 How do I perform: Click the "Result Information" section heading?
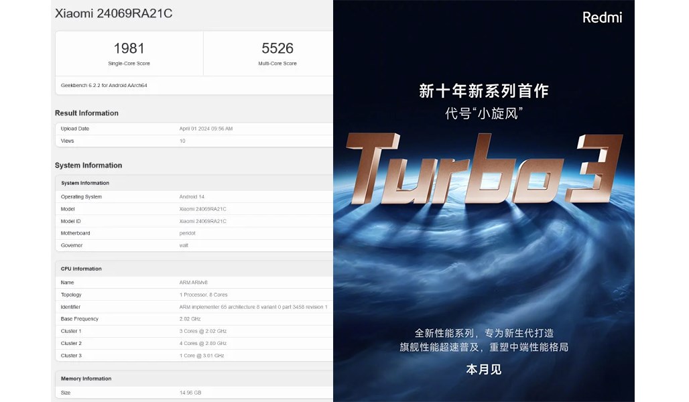pos(86,113)
